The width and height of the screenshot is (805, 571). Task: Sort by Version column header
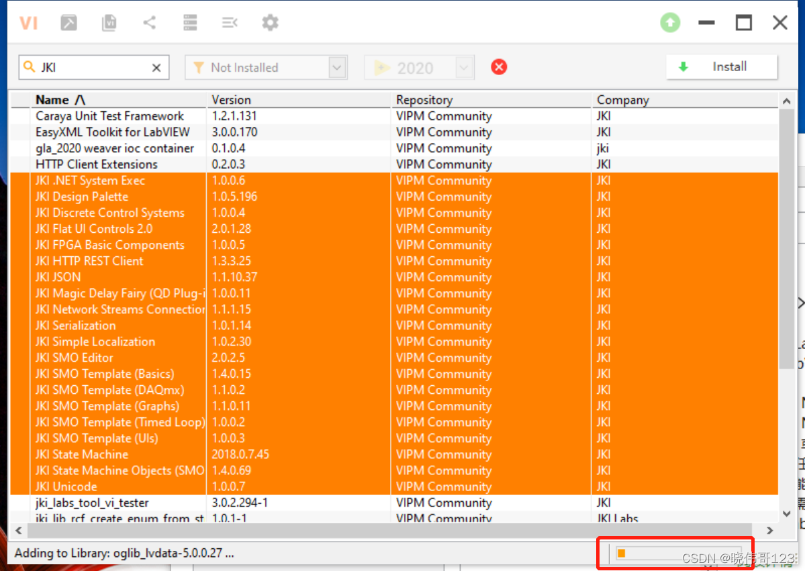point(299,99)
